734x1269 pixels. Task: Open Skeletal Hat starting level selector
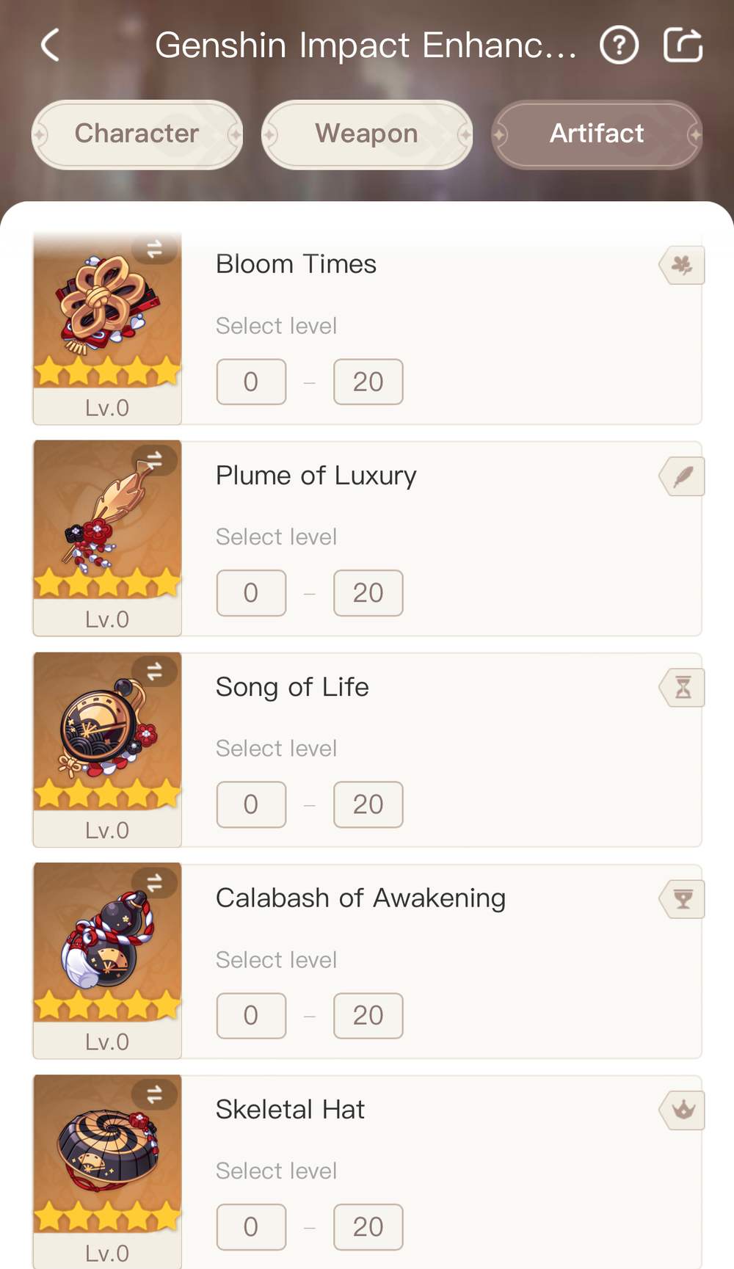click(251, 1226)
